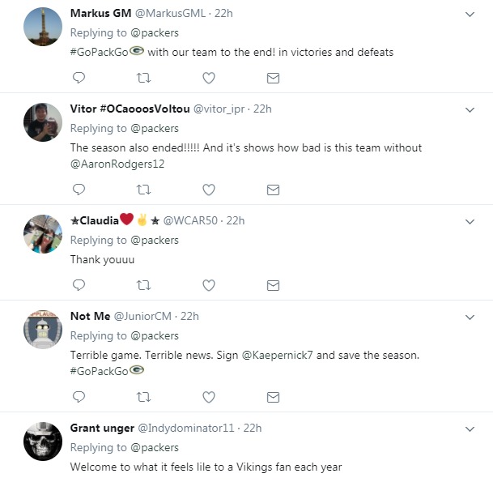Send Vitor's tweet via direct message
Screen dimensions: 493x482
(x=273, y=190)
